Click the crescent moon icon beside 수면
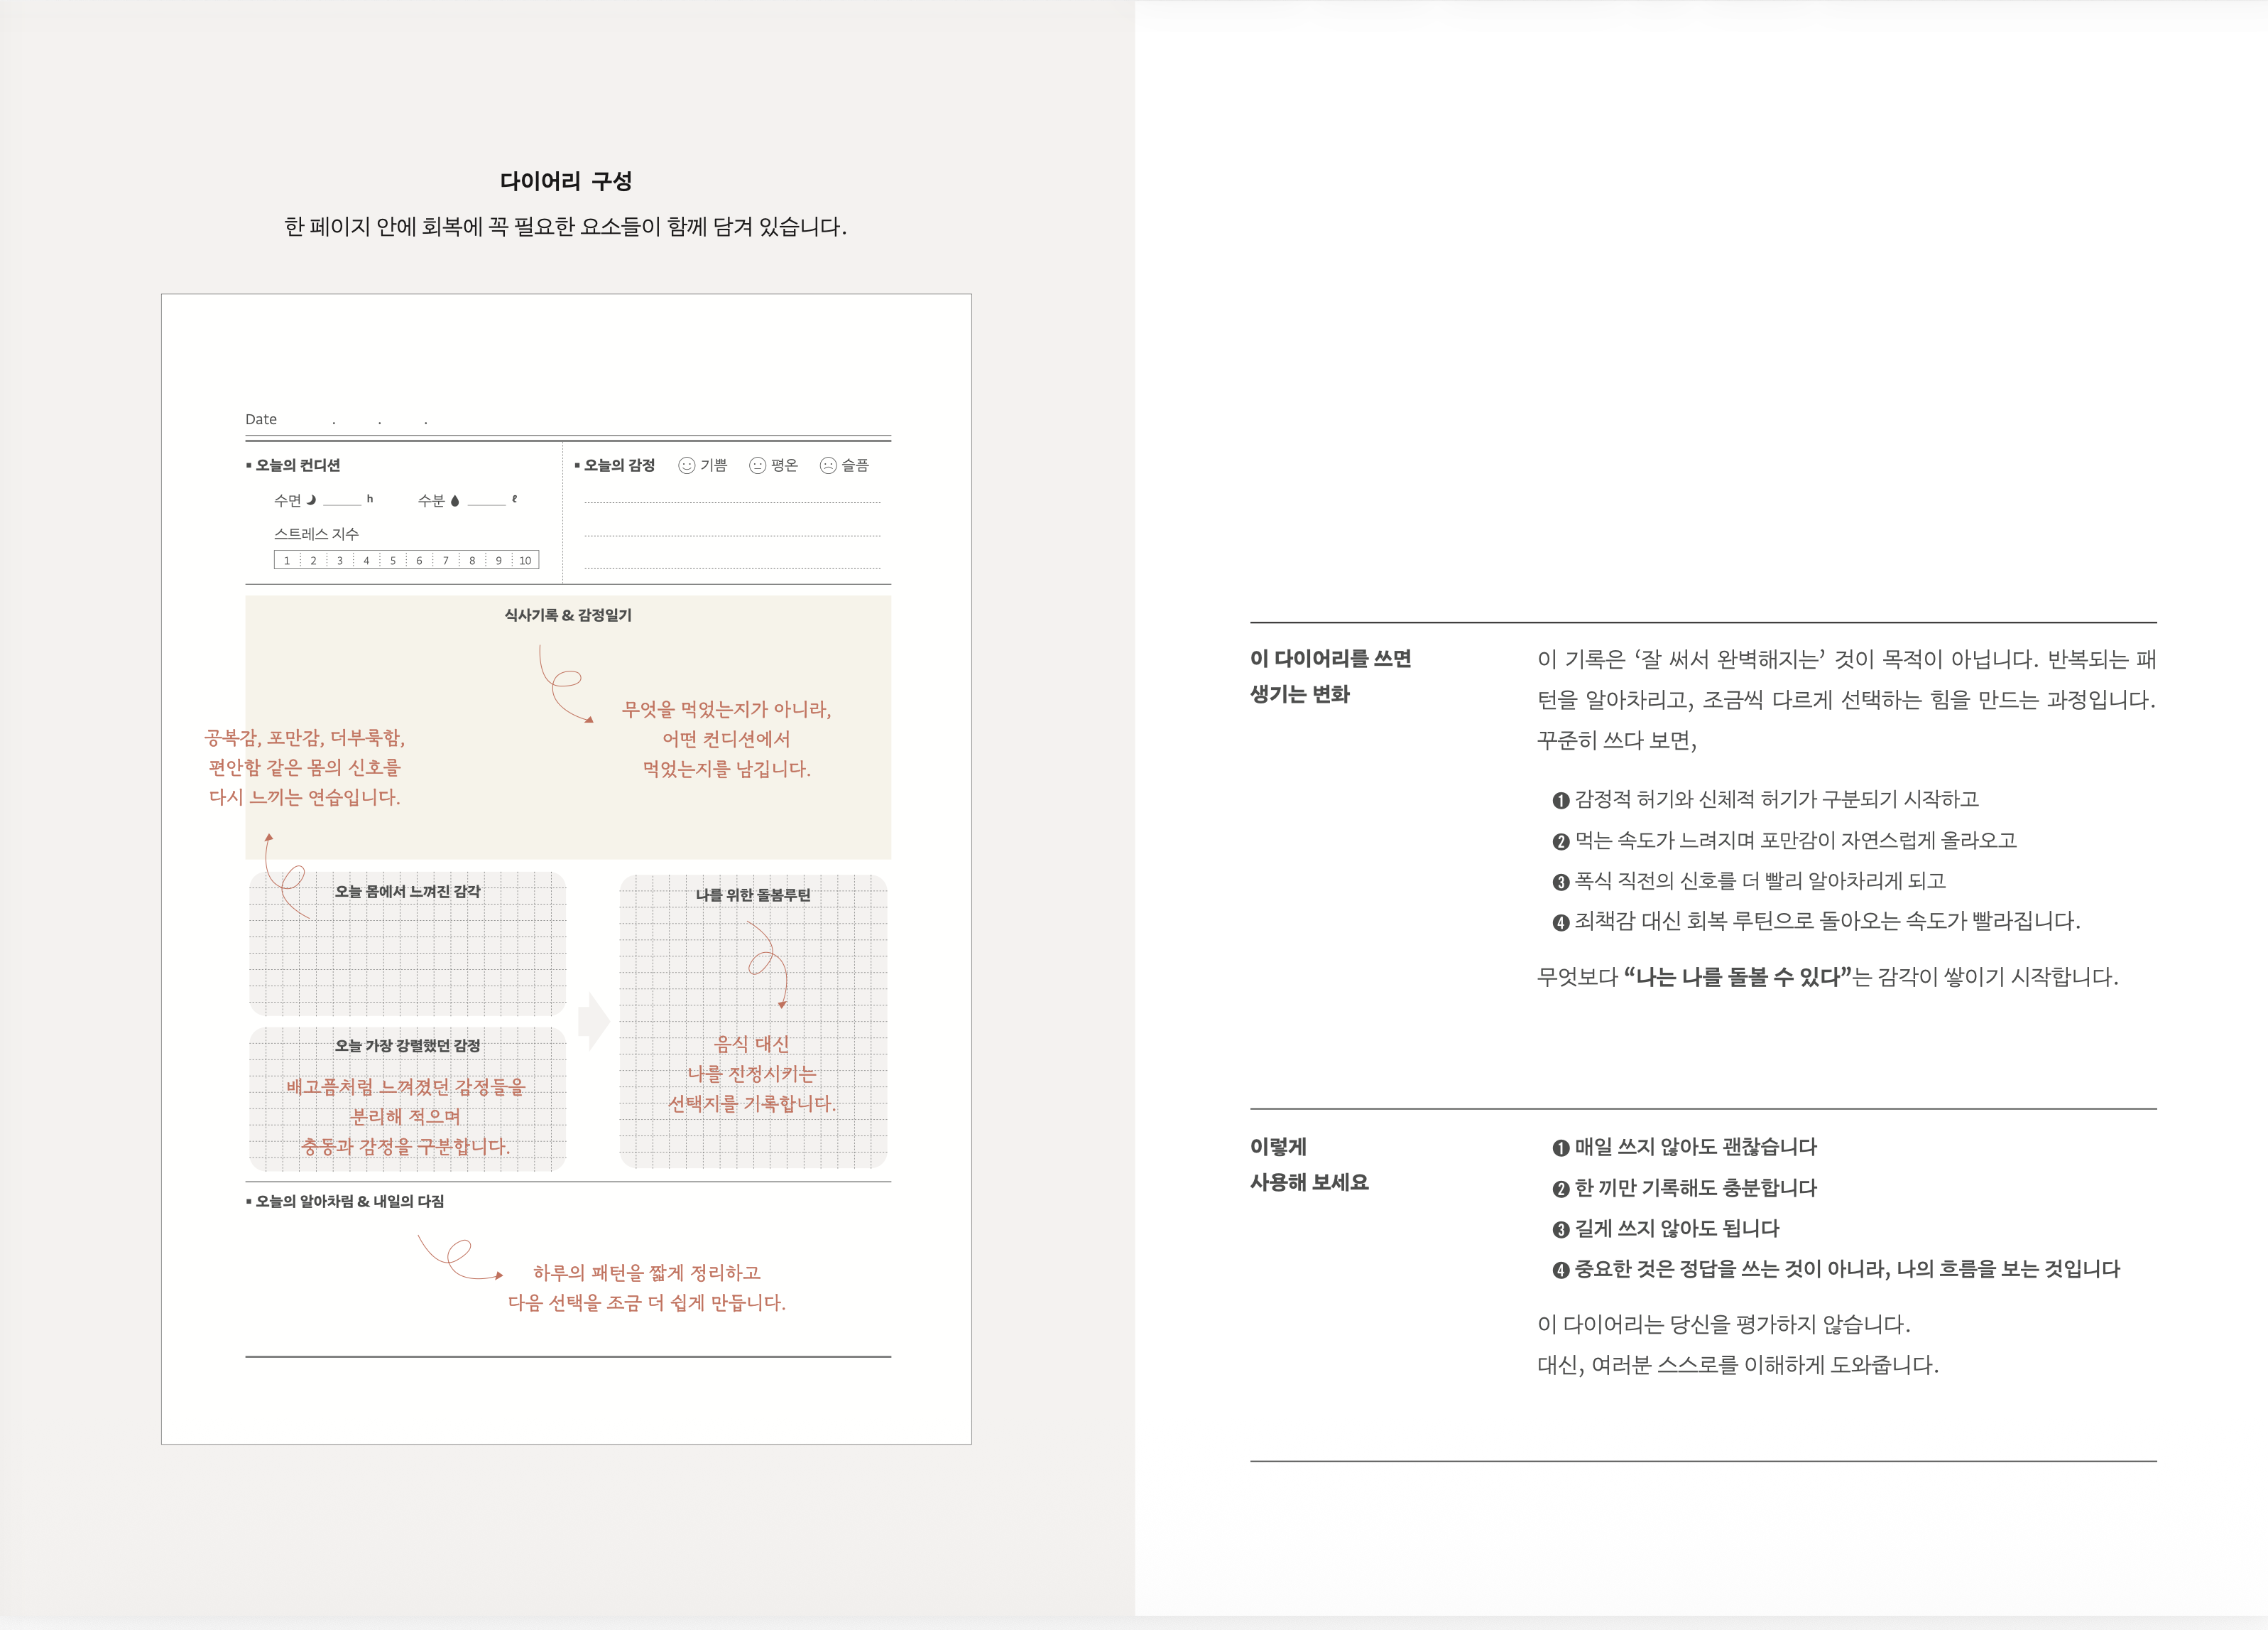Screen dimensions: 2268x1630 pyautogui.click(x=311, y=500)
